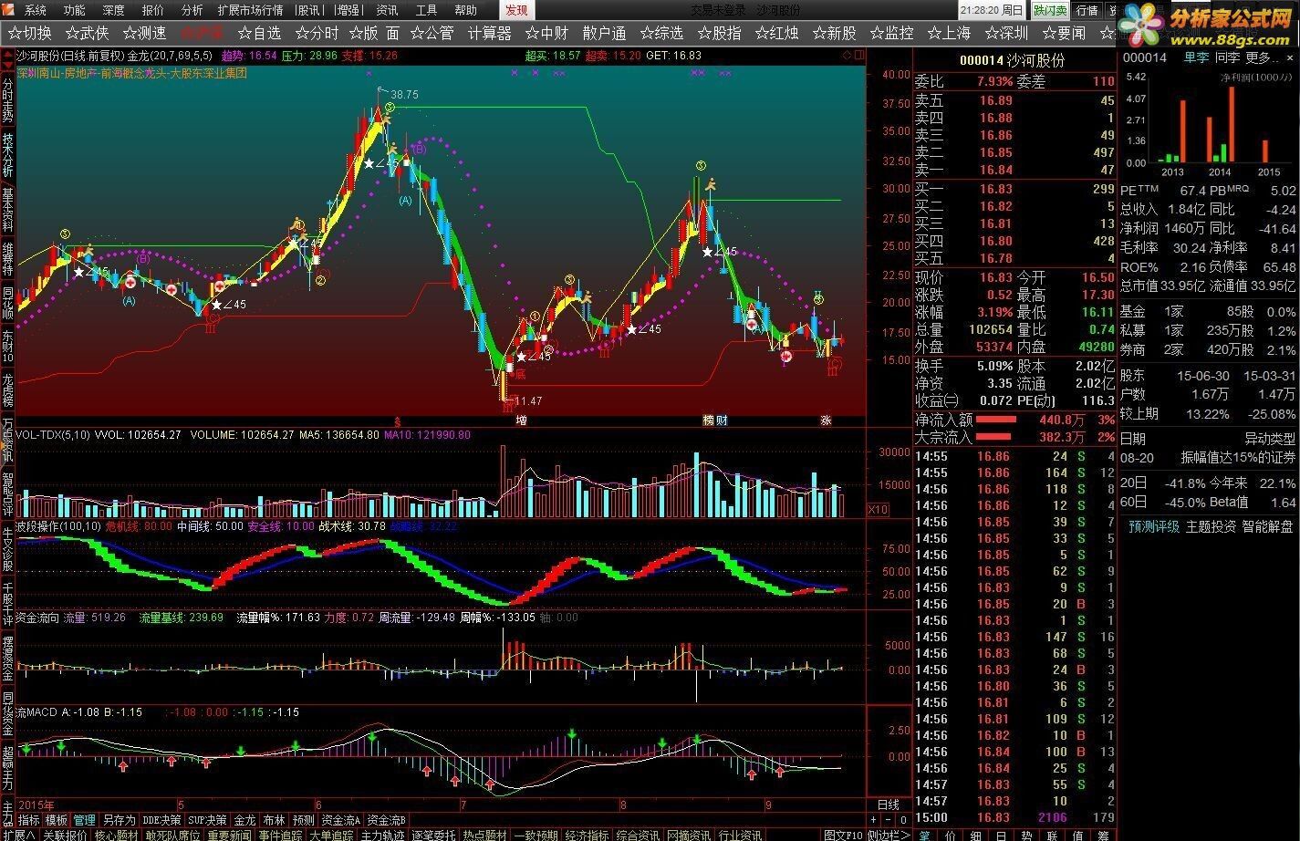Select the 金龙 indicator tab

244,820
